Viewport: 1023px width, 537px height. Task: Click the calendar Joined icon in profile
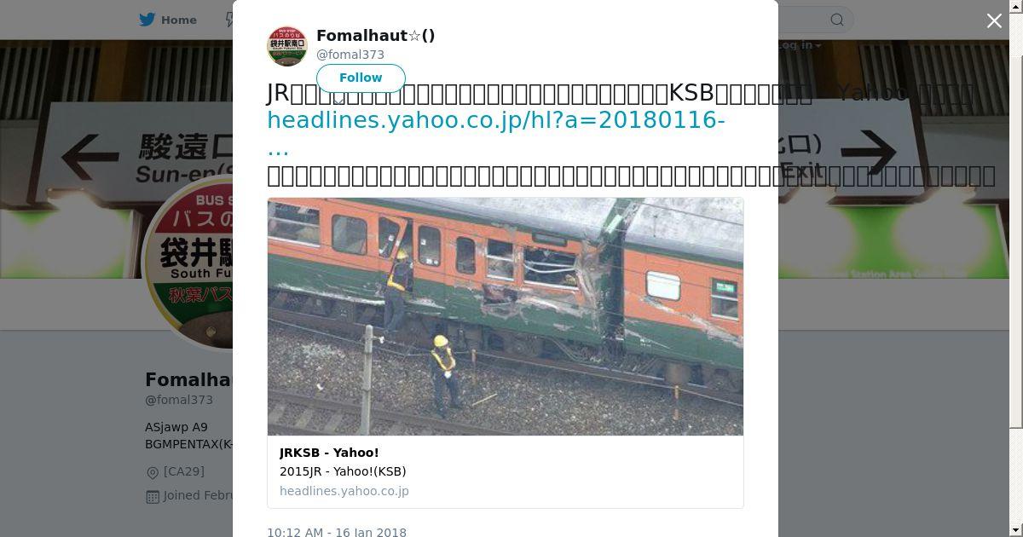[x=153, y=496]
